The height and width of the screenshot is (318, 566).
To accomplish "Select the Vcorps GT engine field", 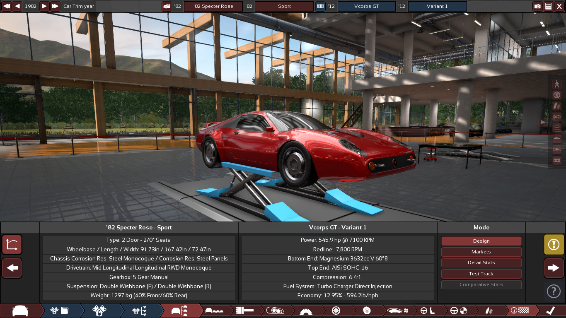I will point(367,6).
